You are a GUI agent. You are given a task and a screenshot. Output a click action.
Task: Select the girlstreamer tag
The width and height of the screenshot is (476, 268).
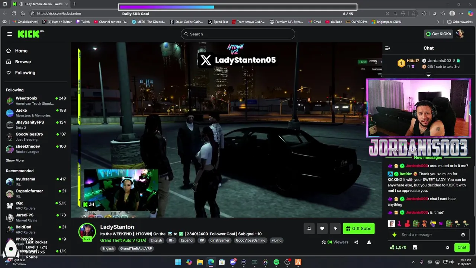pyautogui.click(x=220, y=240)
